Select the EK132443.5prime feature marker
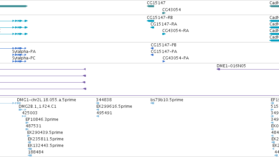Viewport: 279px width, 157px height. pyautogui.click(x=30, y=149)
